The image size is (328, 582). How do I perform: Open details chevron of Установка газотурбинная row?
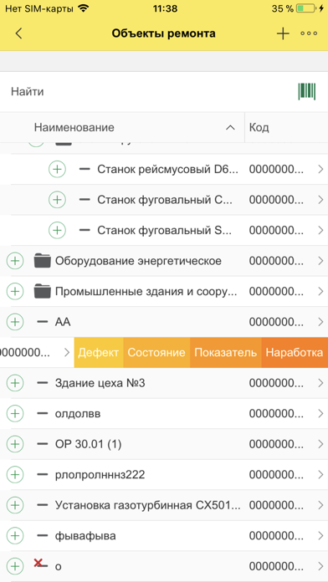[321, 505]
